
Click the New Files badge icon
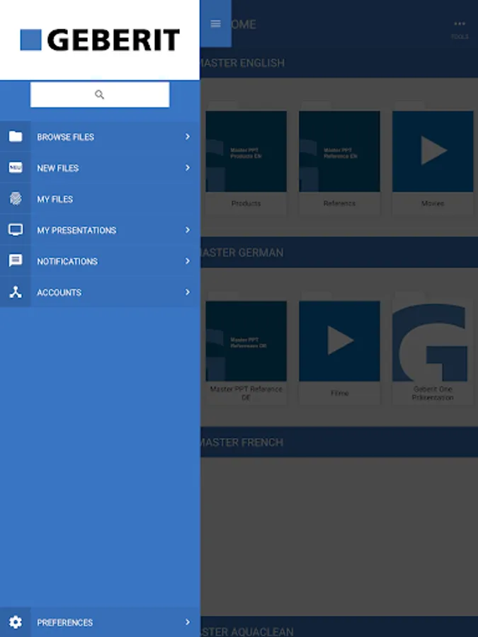pos(16,168)
